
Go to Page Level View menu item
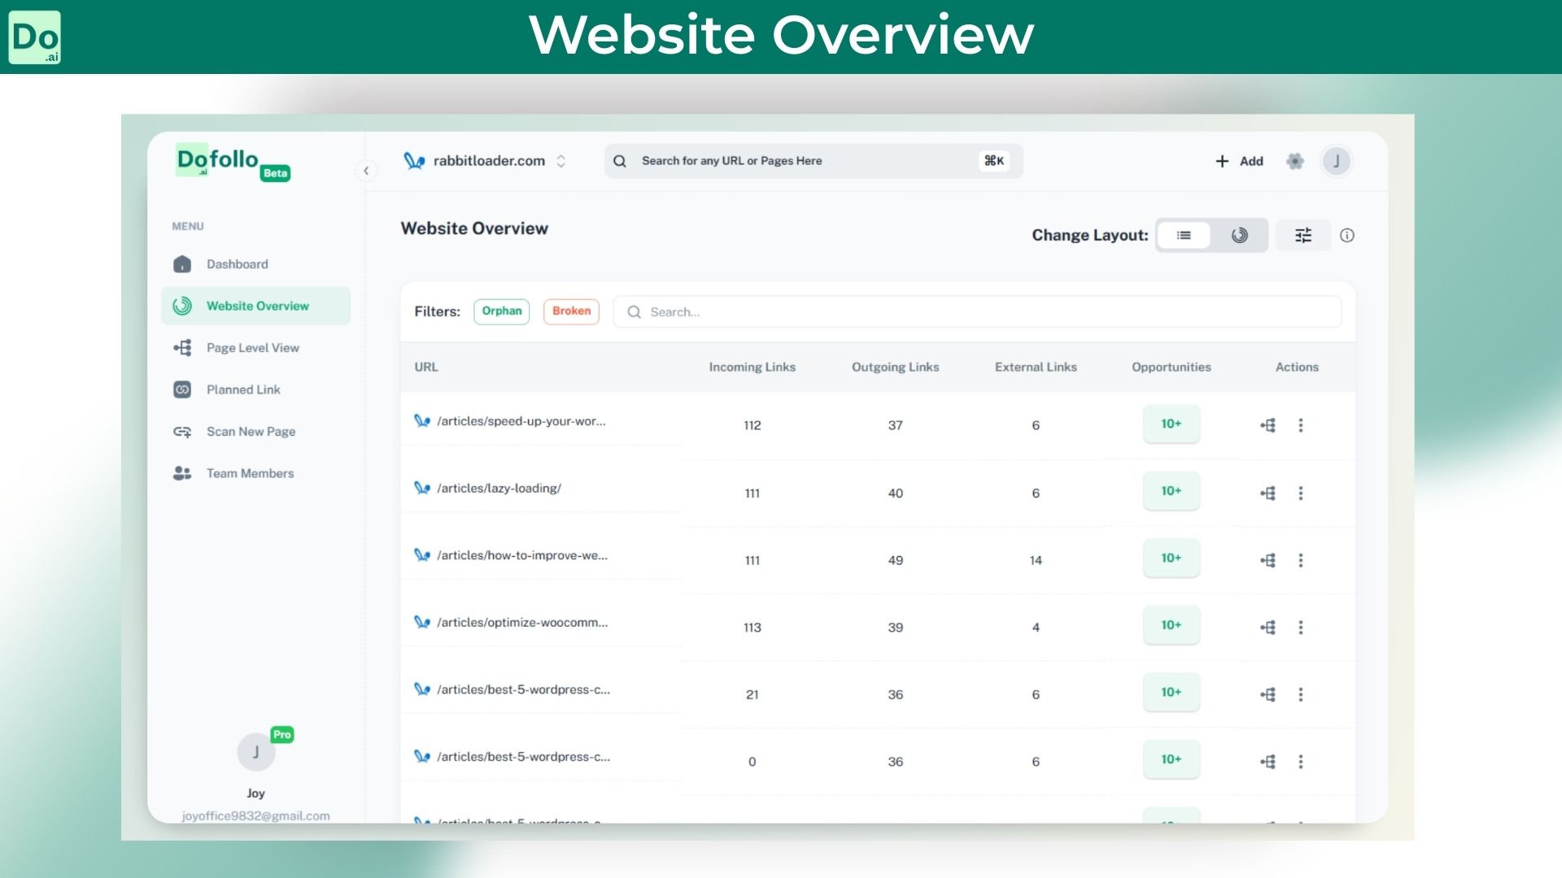[x=252, y=348]
